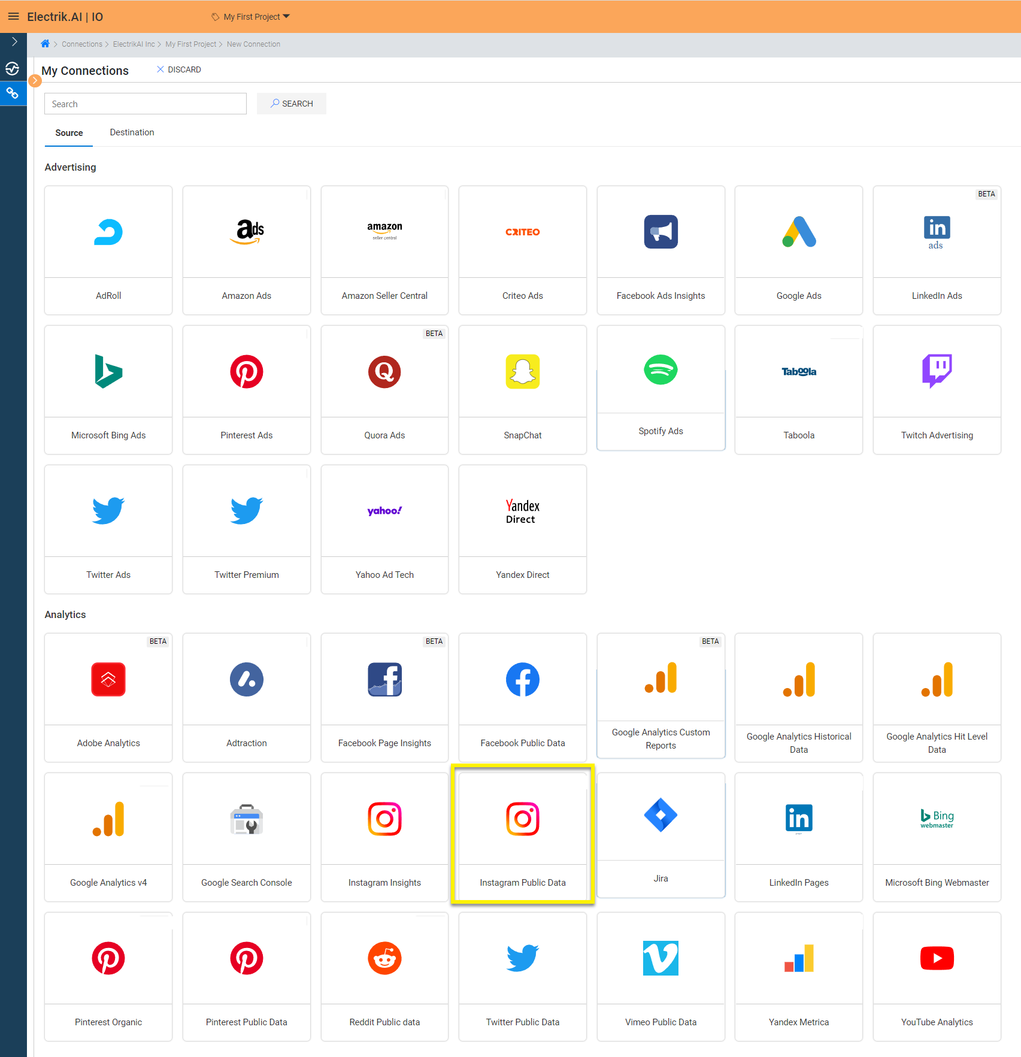The height and width of the screenshot is (1057, 1021).
Task: Expand the My First Project dropdown
Action: [x=252, y=17]
